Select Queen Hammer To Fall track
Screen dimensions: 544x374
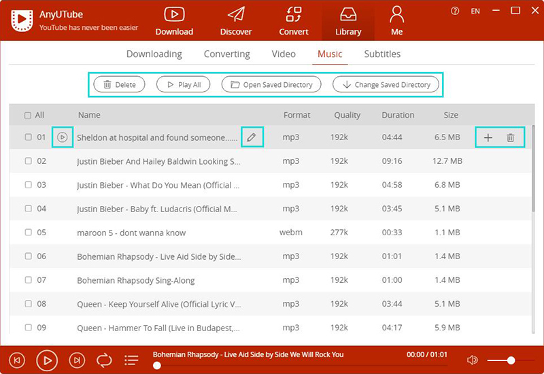158,328
